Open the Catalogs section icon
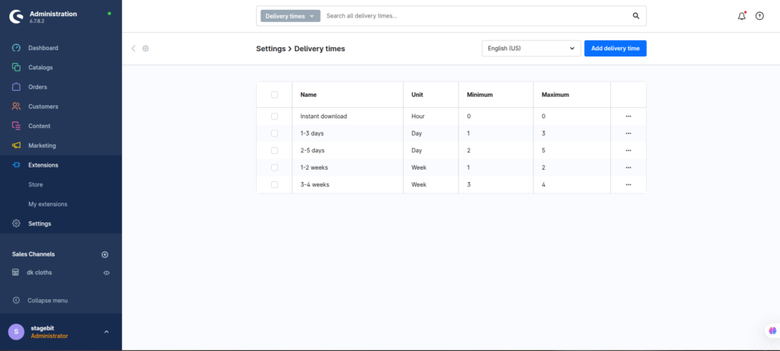Image resolution: width=780 pixels, height=351 pixels. tap(16, 68)
